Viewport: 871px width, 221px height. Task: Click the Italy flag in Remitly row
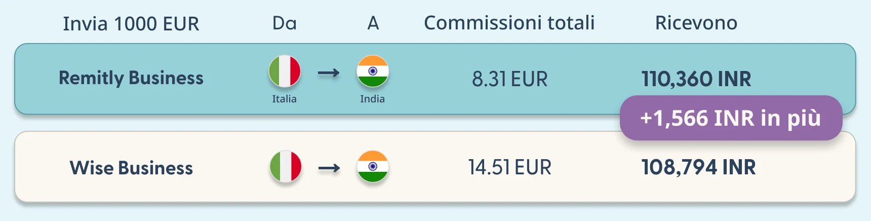285,71
